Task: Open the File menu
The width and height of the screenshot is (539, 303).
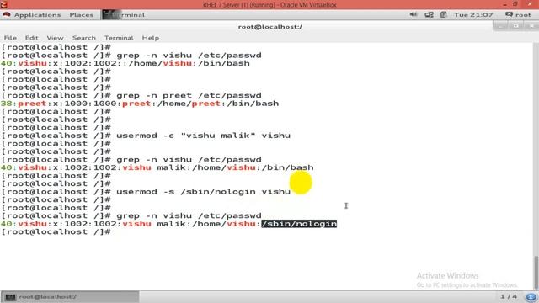Action: click(10, 38)
